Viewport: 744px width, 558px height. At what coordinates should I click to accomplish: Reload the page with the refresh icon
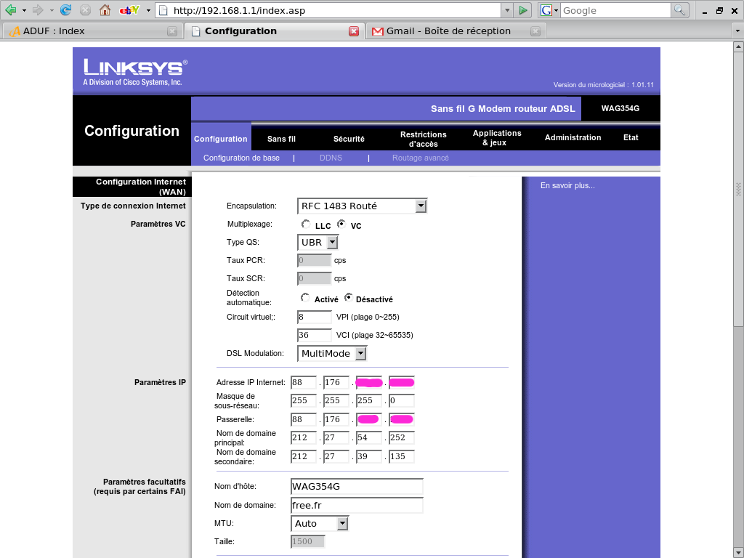click(65, 10)
